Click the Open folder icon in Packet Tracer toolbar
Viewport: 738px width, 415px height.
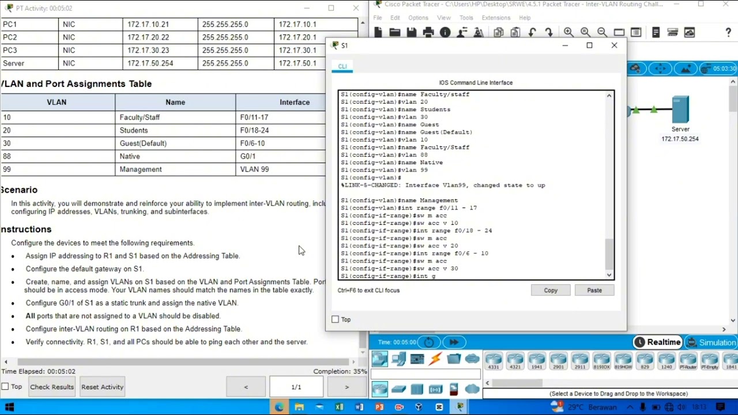coord(395,33)
